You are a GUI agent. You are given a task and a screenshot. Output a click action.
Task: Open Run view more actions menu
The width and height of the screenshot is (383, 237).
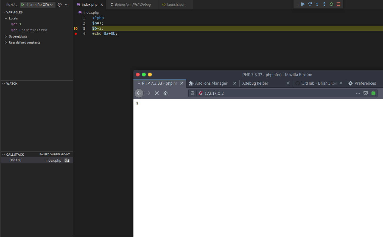(x=67, y=5)
